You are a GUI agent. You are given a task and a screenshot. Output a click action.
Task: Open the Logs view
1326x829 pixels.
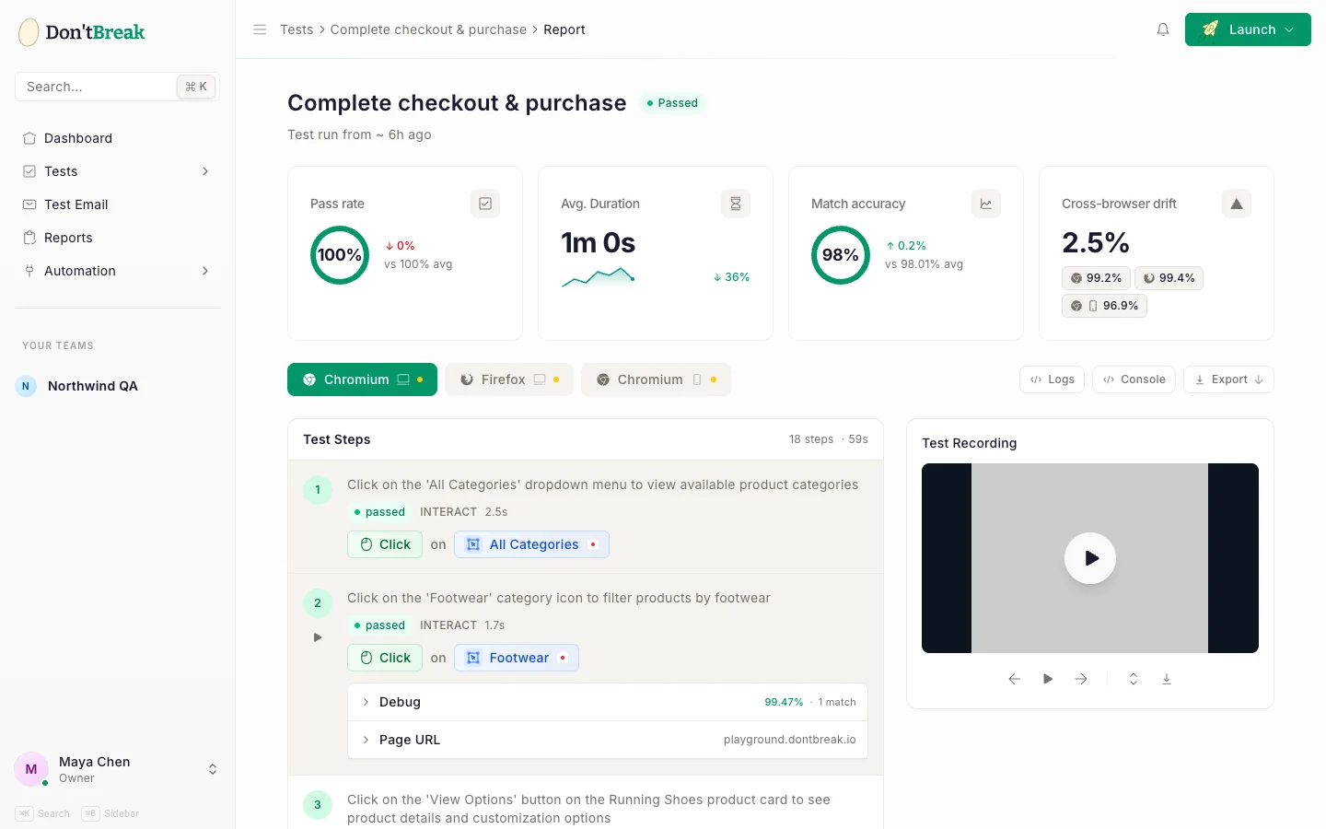1053,379
